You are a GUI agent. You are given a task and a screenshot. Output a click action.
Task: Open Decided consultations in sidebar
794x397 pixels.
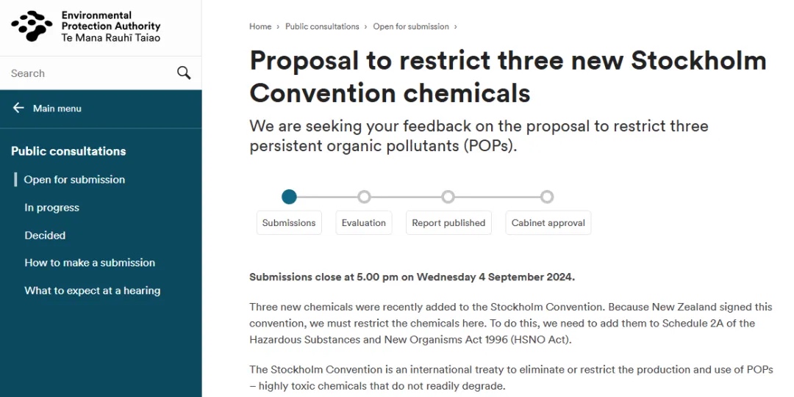point(45,236)
